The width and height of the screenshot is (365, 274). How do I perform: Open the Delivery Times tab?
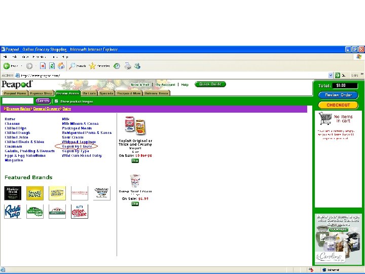(x=156, y=93)
